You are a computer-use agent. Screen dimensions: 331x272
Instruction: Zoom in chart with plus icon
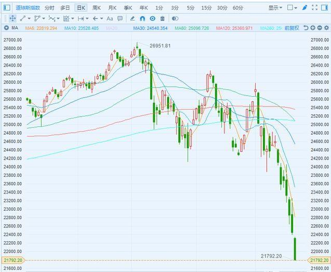click(x=313, y=28)
